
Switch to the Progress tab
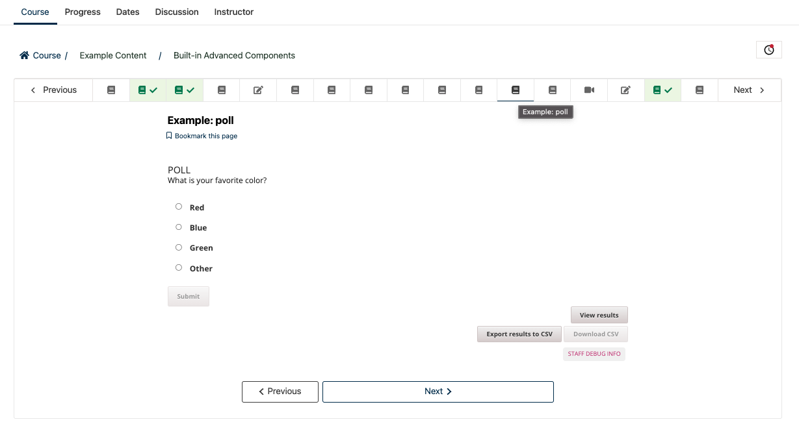coord(83,12)
